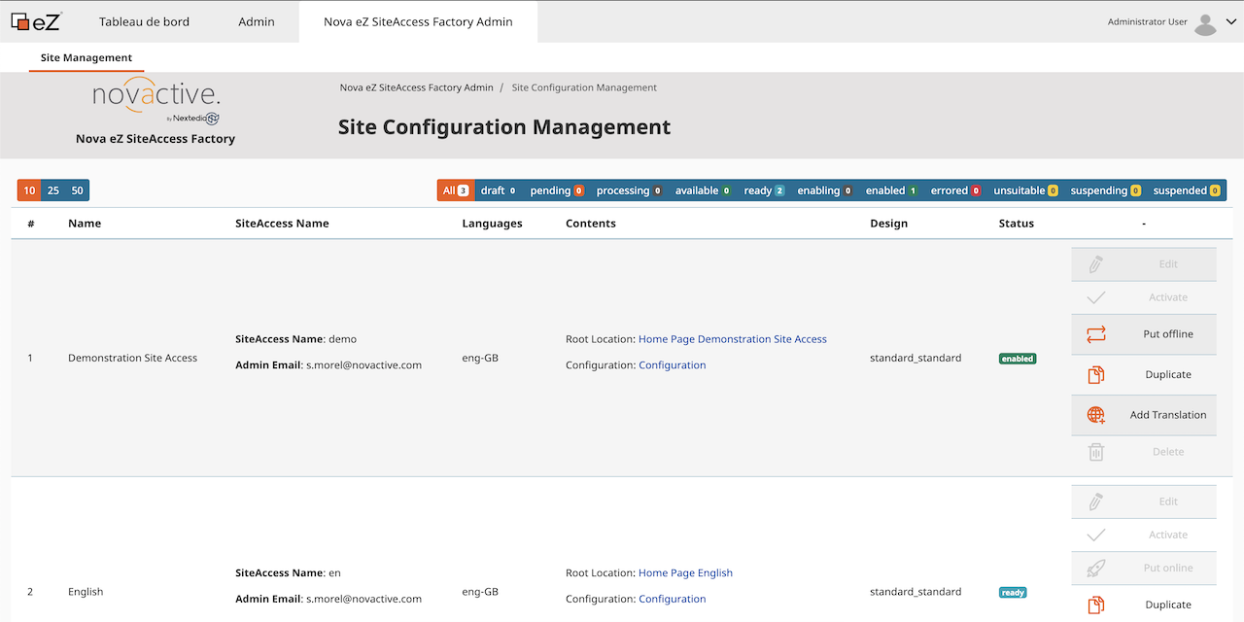Open the Administrator User profile avatar
The height and width of the screenshot is (622, 1244).
tap(1205, 20)
